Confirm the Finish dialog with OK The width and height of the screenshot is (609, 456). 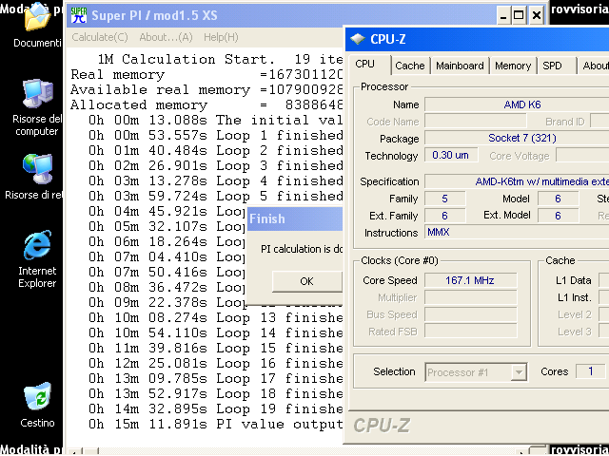(306, 281)
